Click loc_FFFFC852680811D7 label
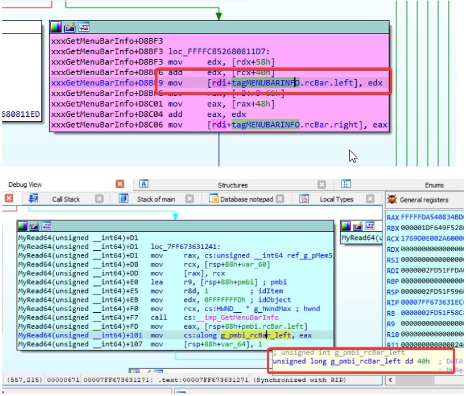This screenshot has width=466, height=396. point(219,51)
